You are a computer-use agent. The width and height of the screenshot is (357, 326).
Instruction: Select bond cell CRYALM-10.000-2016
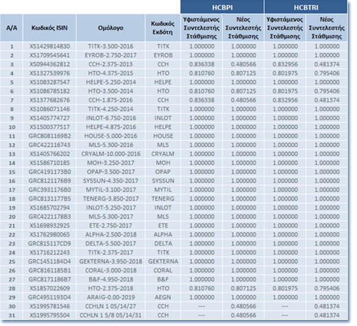(x=110, y=154)
